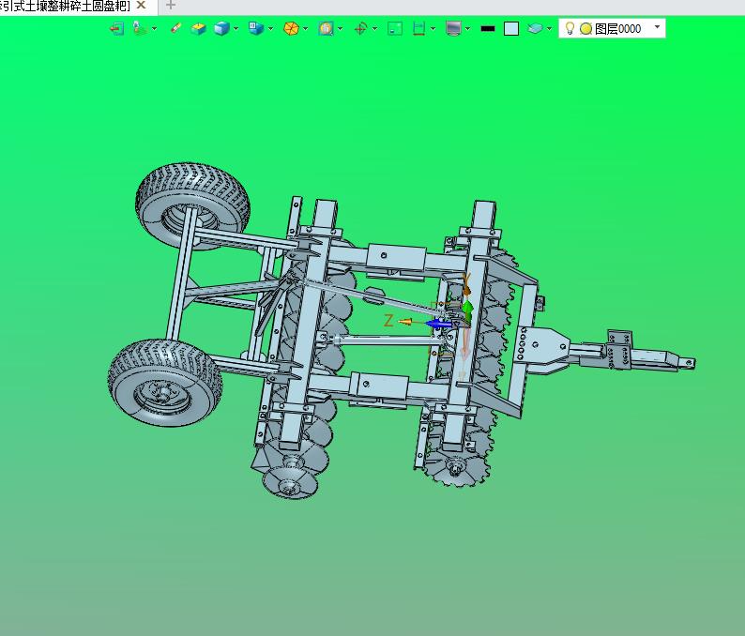Click the green Y-axis arrow of the triad
Image resolution: width=745 pixels, height=636 pixels.
pyautogui.click(x=467, y=310)
